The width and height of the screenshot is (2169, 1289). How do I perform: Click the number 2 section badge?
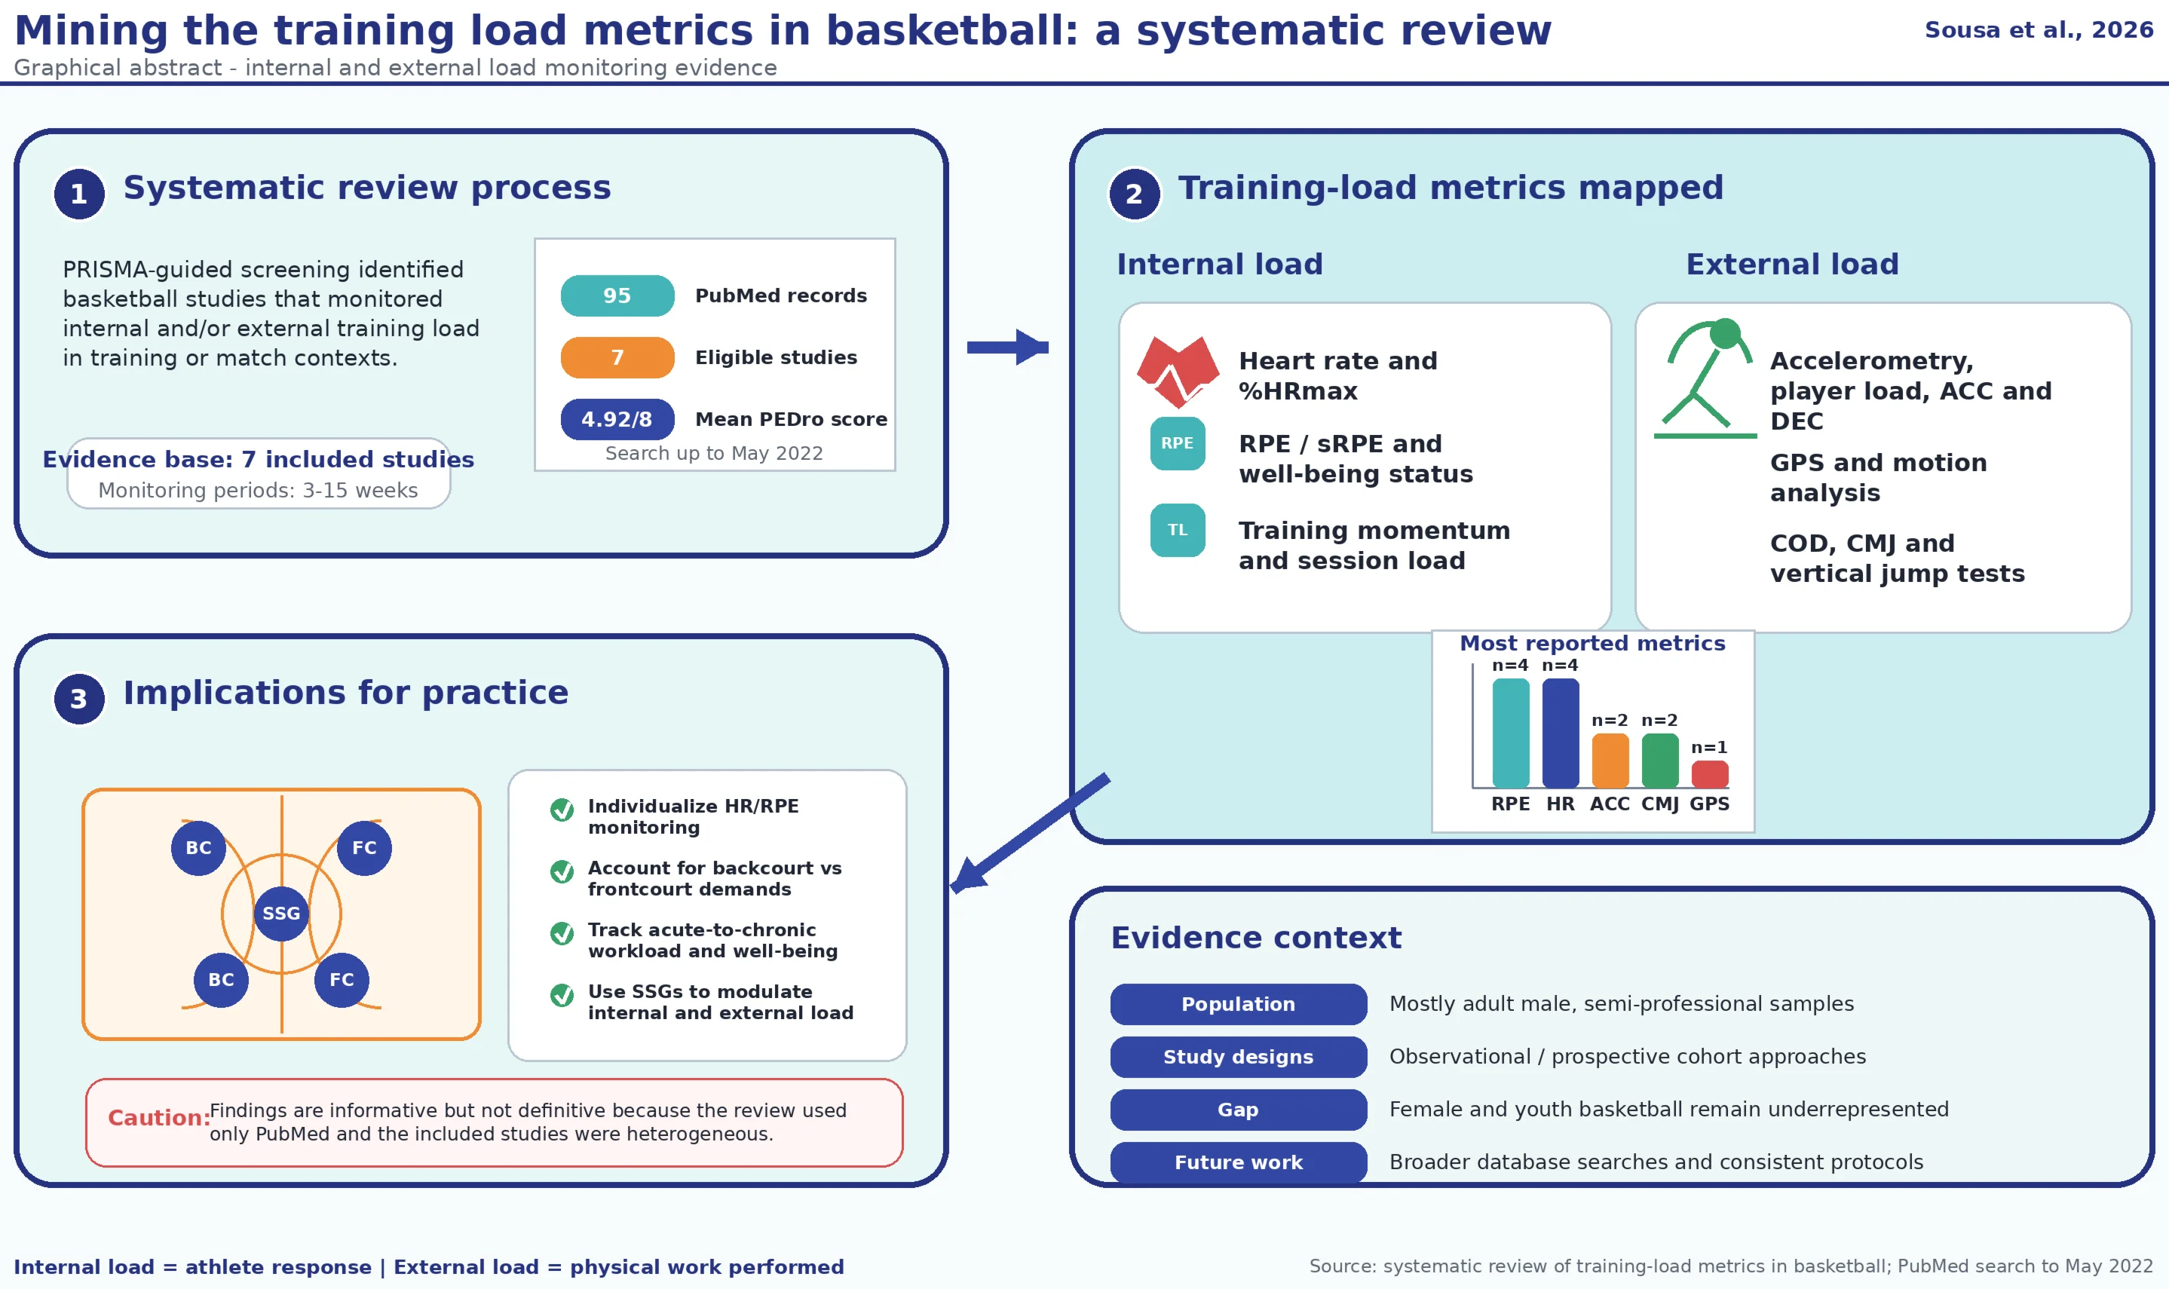click(1134, 194)
